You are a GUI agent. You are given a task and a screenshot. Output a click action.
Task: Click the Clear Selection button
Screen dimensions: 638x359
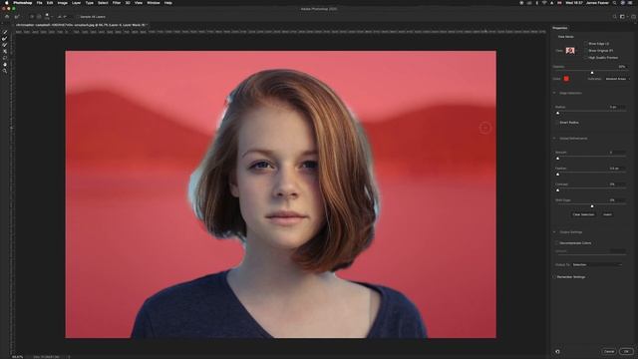coord(583,214)
